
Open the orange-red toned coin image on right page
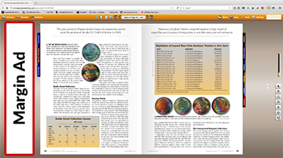click(163, 106)
